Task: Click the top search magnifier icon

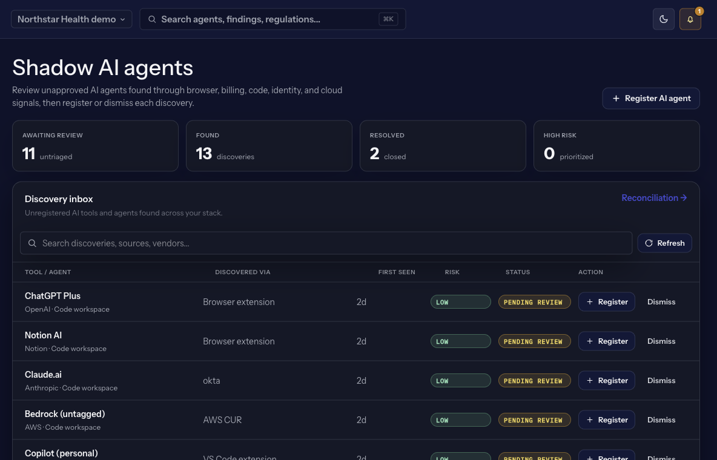Action: coord(152,19)
